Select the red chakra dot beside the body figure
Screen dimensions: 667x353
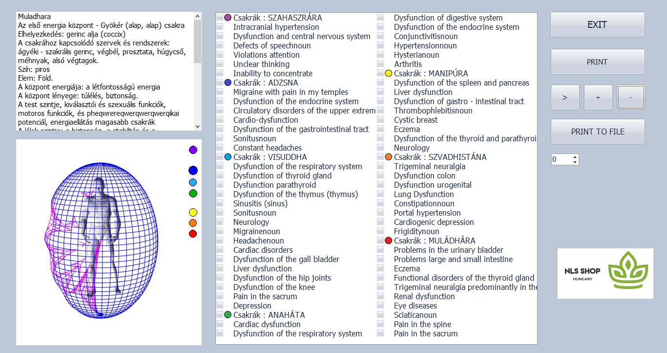click(x=193, y=234)
